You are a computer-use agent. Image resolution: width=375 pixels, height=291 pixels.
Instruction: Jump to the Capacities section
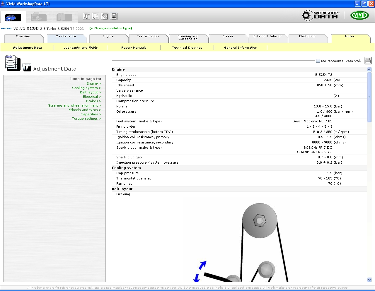[x=91, y=114]
